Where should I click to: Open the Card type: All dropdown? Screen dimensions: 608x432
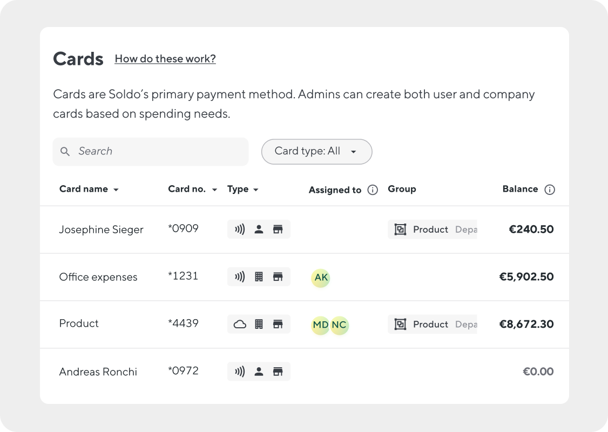click(x=316, y=152)
